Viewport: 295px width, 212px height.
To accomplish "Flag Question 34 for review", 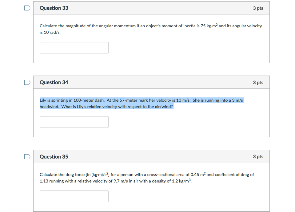I will (x=27, y=82).
